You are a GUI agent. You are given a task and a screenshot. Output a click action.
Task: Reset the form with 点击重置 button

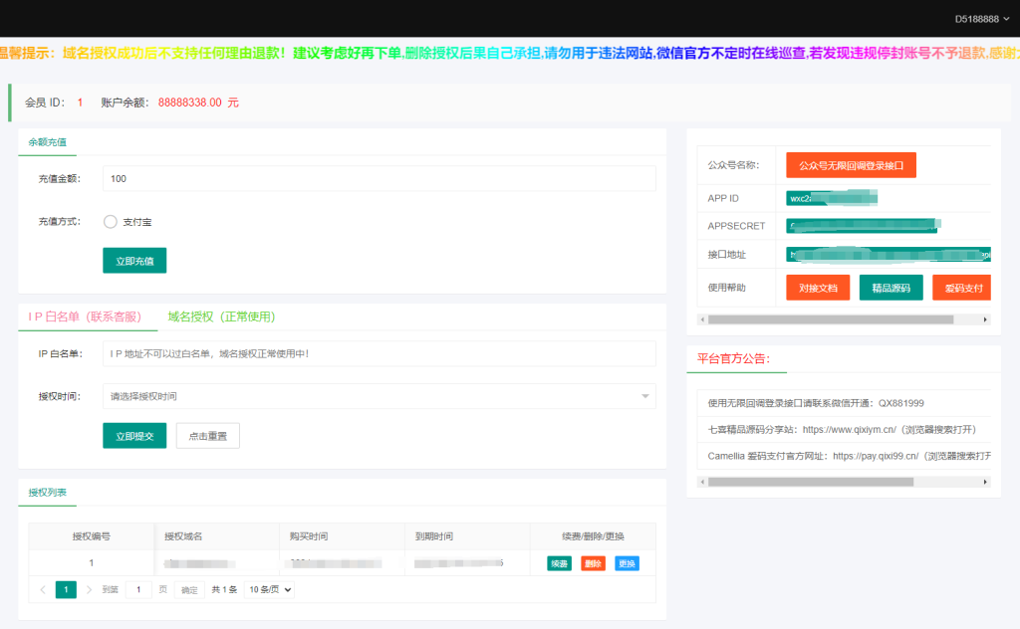point(207,435)
